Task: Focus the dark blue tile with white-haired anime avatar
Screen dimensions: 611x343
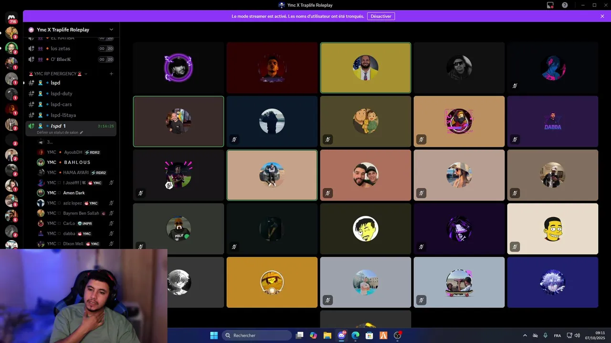Action: (x=553, y=282)
